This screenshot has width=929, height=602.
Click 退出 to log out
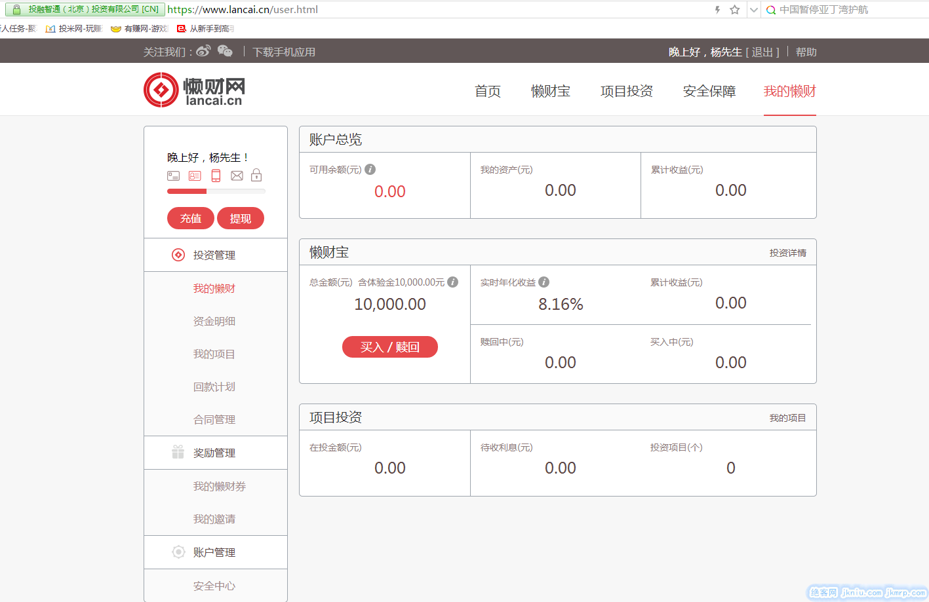click(762, 52)
